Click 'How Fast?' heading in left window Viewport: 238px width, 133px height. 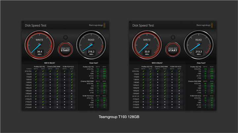[x=94, y=63]
